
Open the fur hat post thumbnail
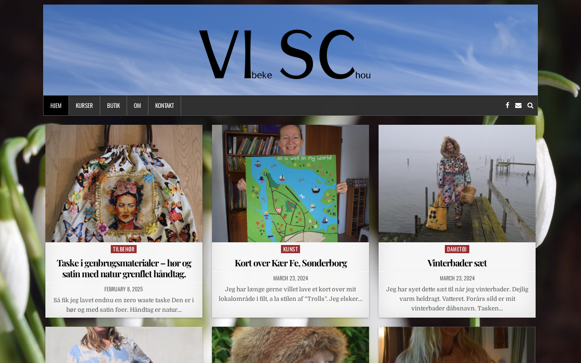pyautogui.click(x=290, y=345)
